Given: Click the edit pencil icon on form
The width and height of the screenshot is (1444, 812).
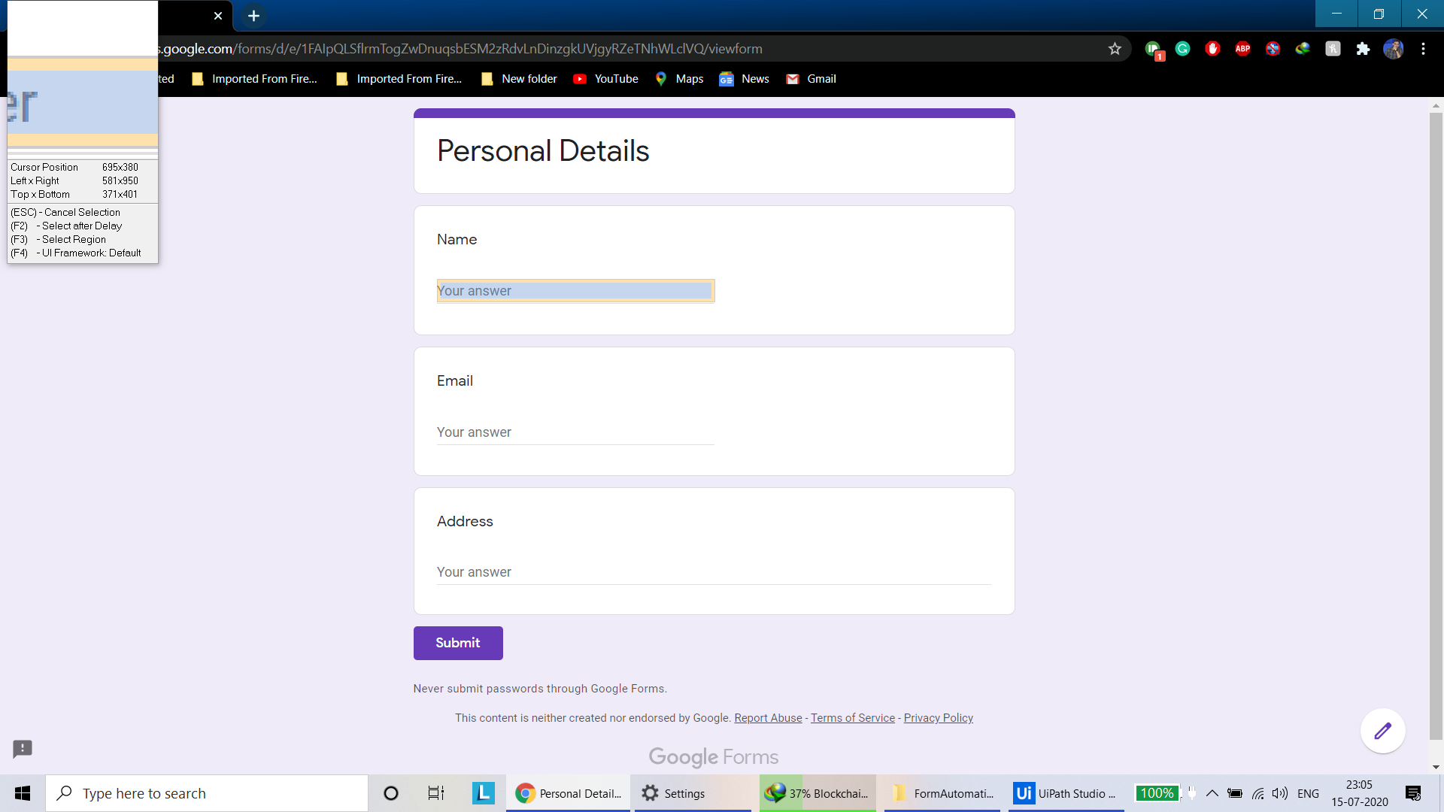Looking at the screenshot, I should 1382,731.
